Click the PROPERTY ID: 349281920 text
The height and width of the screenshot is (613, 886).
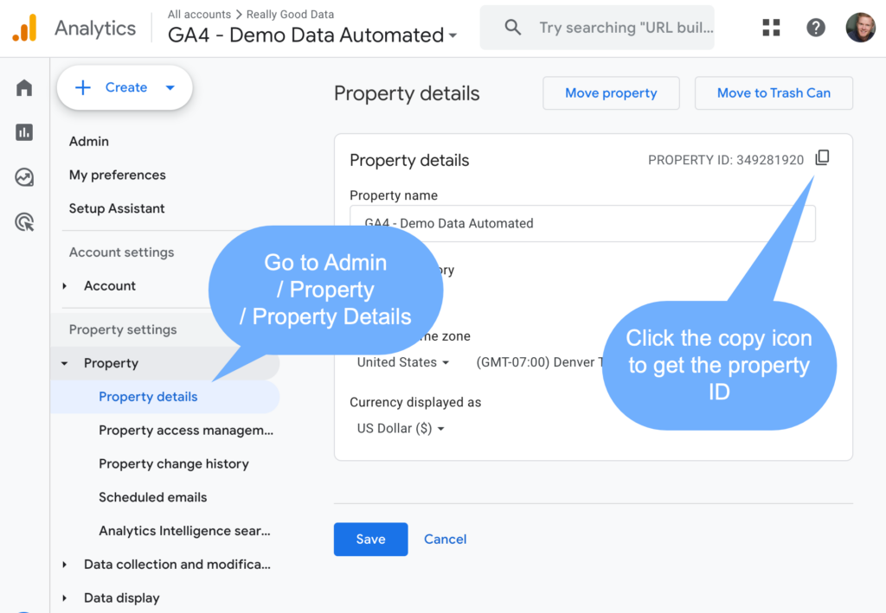click(x=726, y=160)
